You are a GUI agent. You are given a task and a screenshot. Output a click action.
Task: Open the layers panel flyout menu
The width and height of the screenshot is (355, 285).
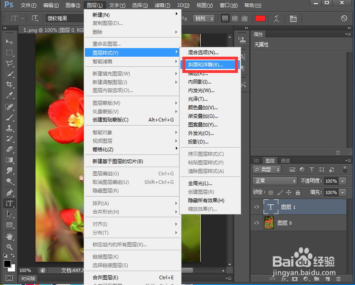[348, 160]
